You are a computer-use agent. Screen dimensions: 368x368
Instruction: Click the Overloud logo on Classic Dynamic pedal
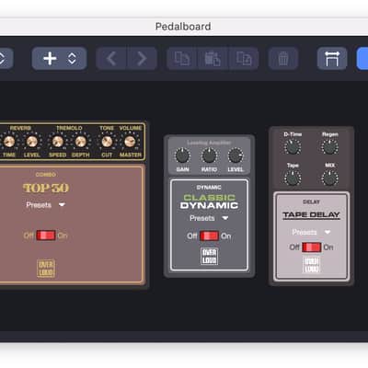point(209,256)
